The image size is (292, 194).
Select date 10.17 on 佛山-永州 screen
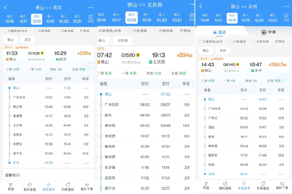coord(219,18)
